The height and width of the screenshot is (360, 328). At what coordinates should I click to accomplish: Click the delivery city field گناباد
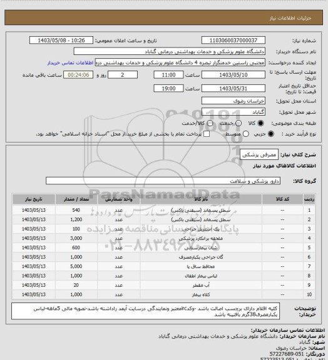[x=233, y=112]
